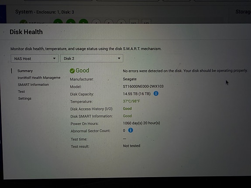Open the Test section

pos(21,92)
